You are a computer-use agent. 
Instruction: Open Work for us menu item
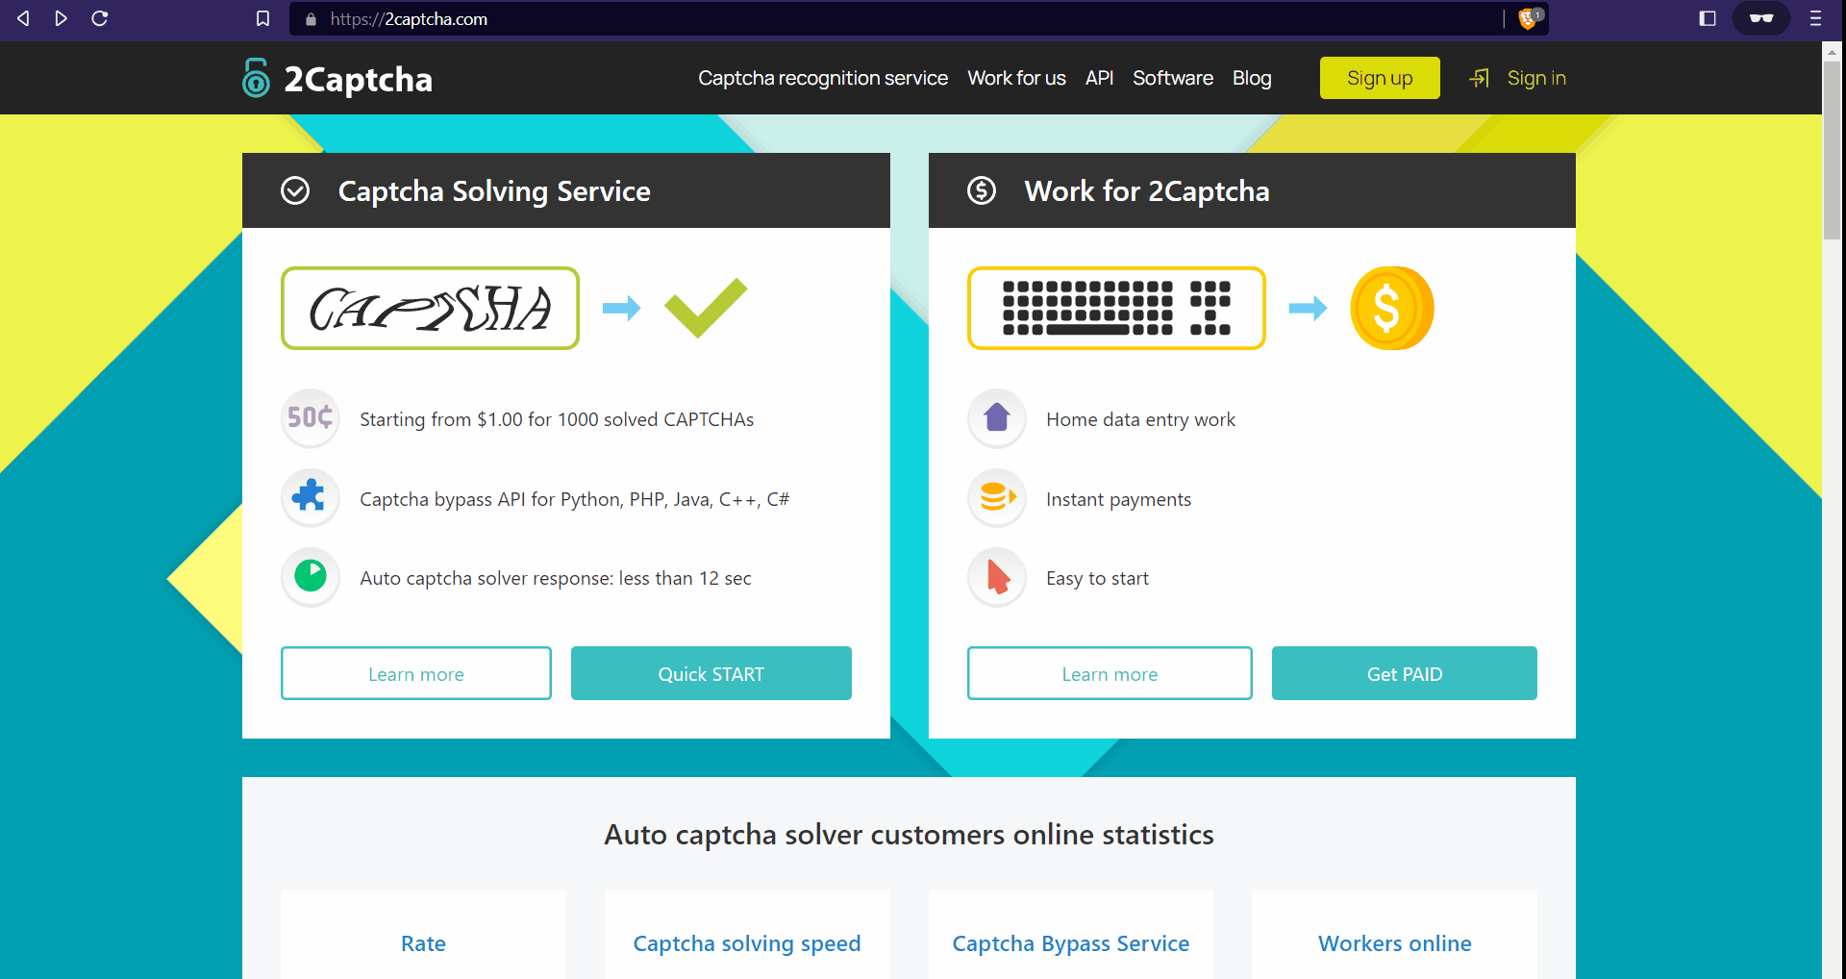1016,78
